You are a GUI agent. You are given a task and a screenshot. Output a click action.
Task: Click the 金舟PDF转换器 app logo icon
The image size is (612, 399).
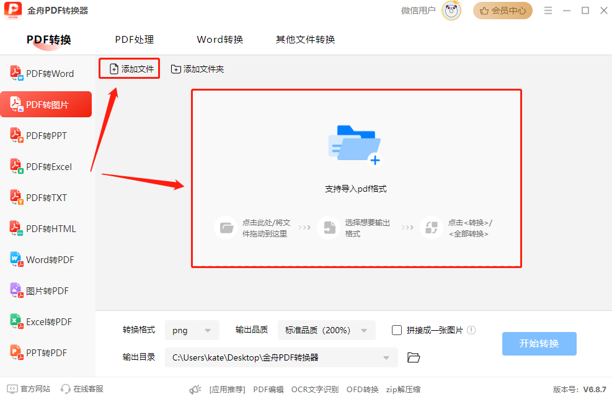coord(13,10)
